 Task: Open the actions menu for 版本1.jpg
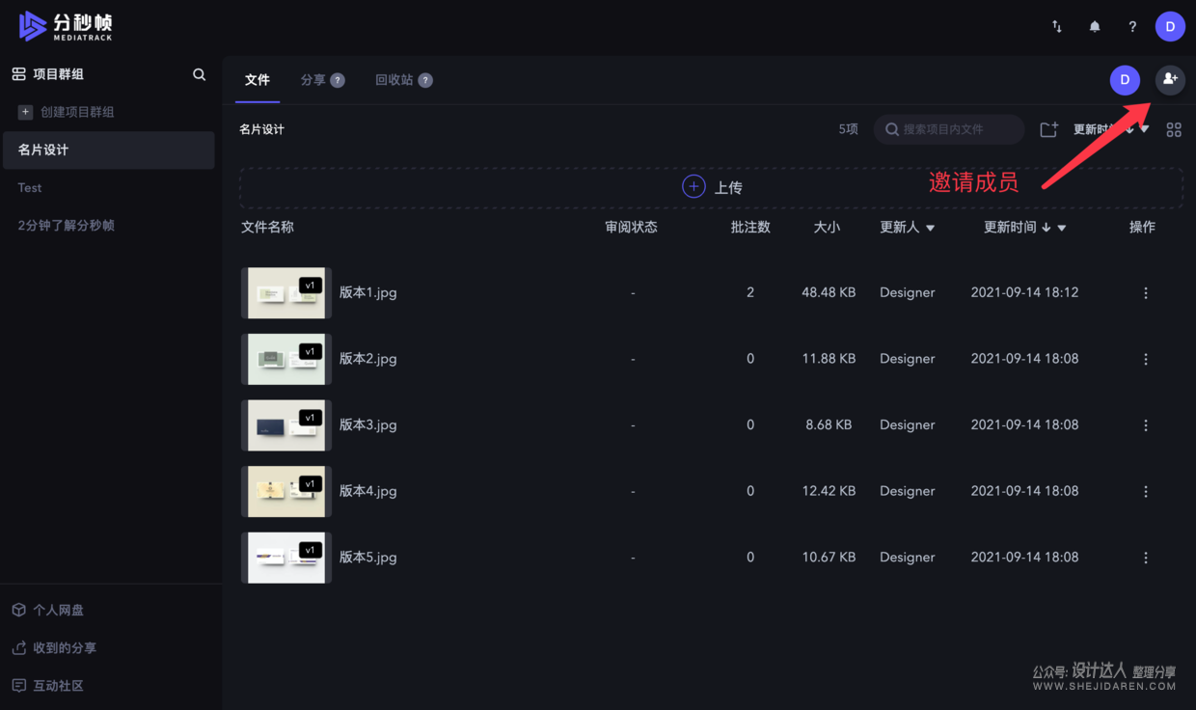(1146, 292)
